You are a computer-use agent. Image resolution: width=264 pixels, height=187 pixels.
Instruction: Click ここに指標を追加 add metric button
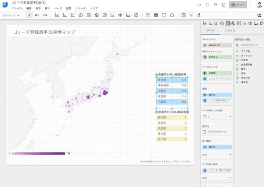217,100
